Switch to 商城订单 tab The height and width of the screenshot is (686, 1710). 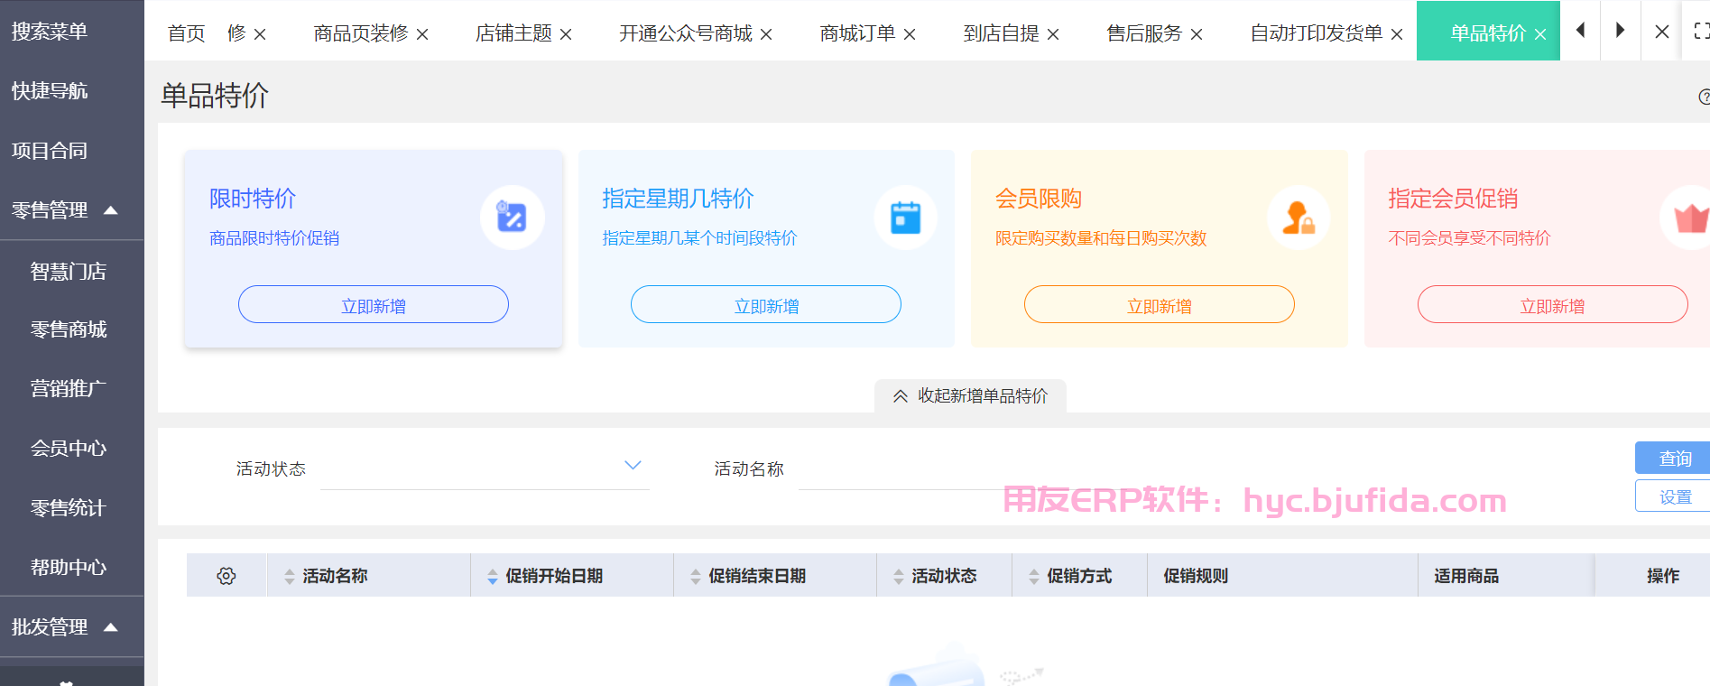pos(857,33)
